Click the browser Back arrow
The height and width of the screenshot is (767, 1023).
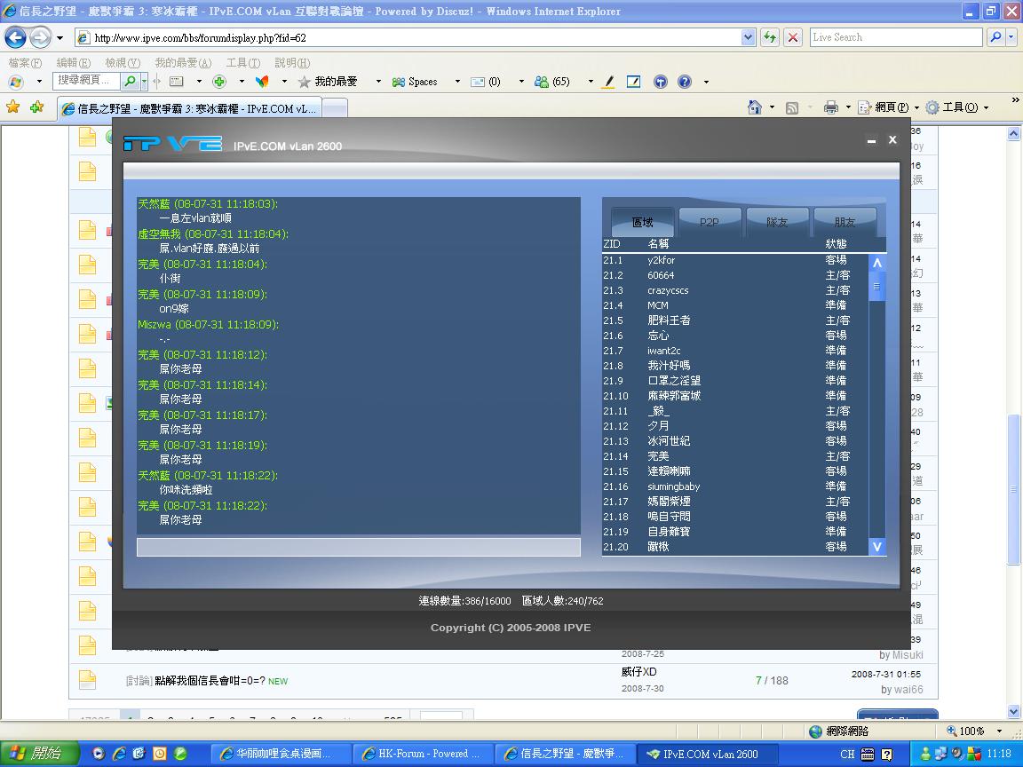(x=16, y=37)
